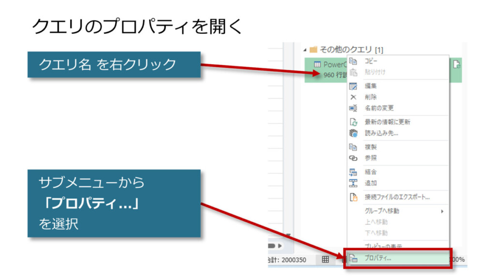The image size is (495, 278).
Task: Click the refresh icon at right of query item
Action: click(456, 64)
